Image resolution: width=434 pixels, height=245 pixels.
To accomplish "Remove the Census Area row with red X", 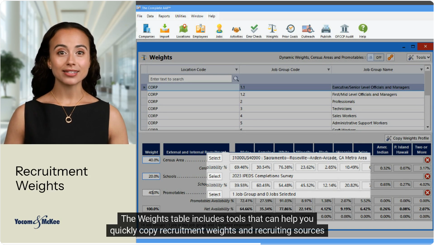I will point(427,160).
